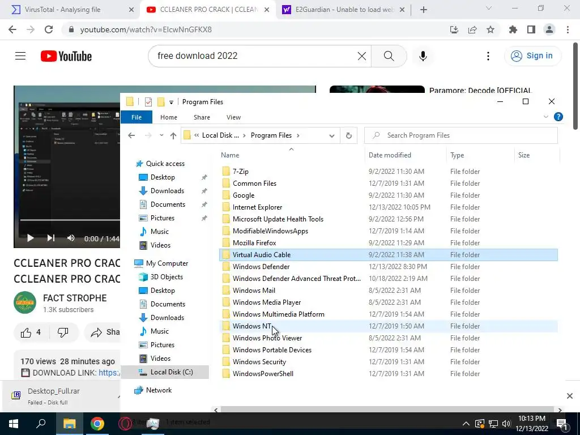Viewport: 580px width, 435px height.
Task: Toggle Chrome side panel
Action: click(x=531, y=29)
